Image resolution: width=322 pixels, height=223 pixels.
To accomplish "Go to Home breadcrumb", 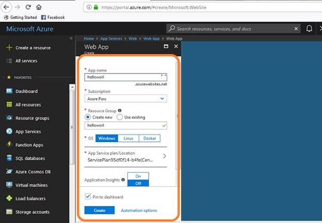I will click(88, 38).
